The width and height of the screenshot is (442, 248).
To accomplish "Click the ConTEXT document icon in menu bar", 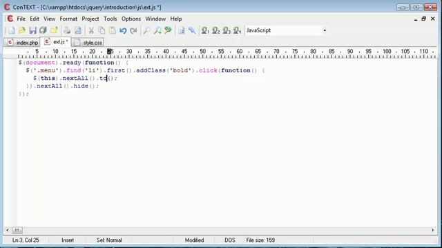I will [x=10, y=19].
